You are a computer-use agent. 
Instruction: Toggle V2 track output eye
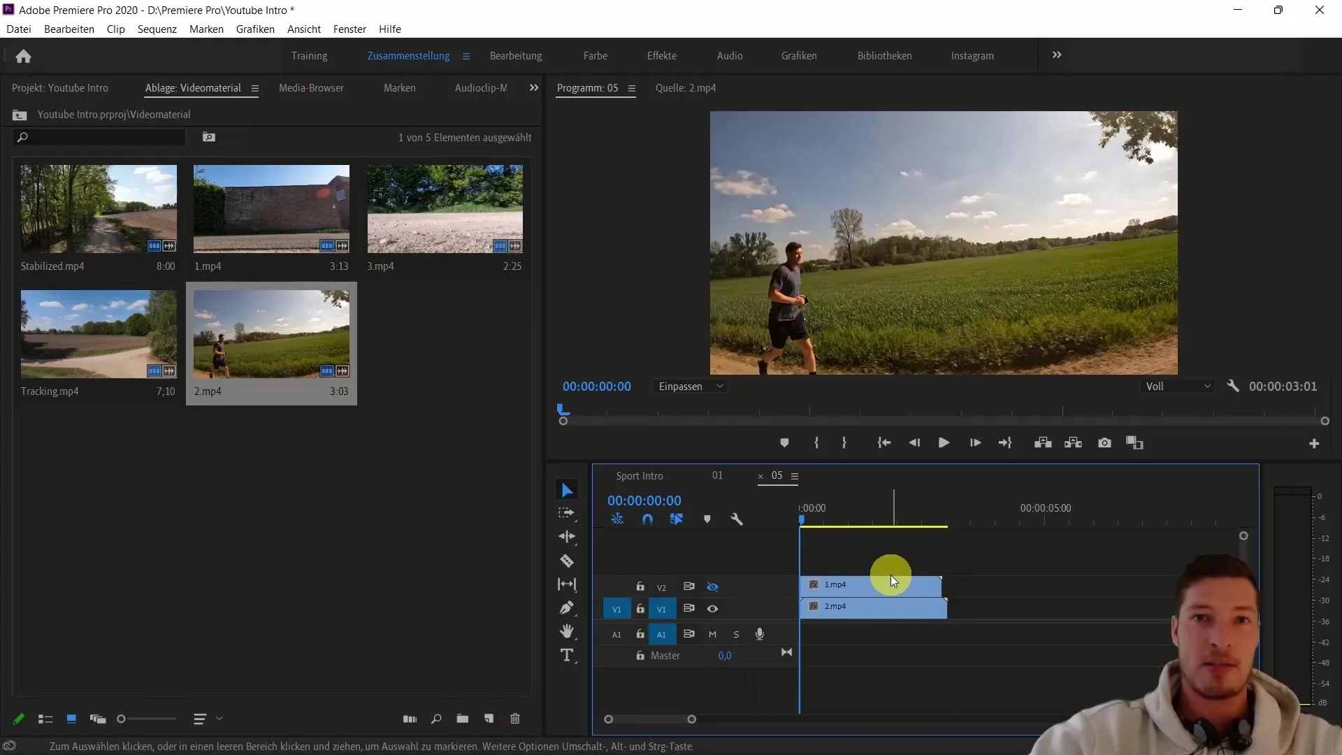pos(712,587)
